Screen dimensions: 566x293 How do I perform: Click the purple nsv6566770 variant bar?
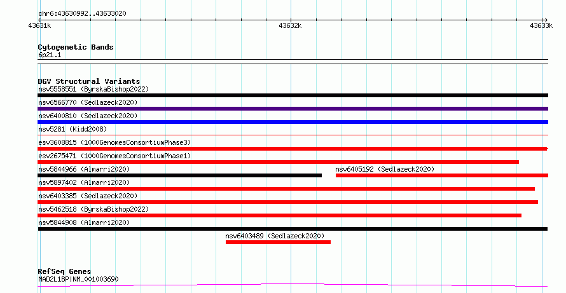point(293,109)
